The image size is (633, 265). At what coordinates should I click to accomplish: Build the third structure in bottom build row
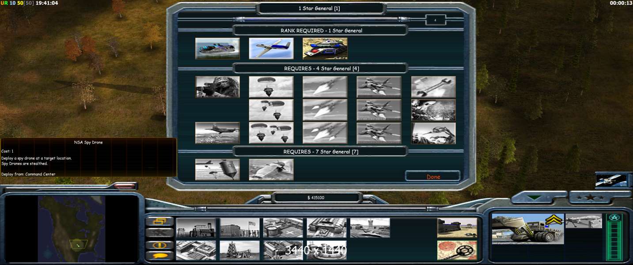283,250
